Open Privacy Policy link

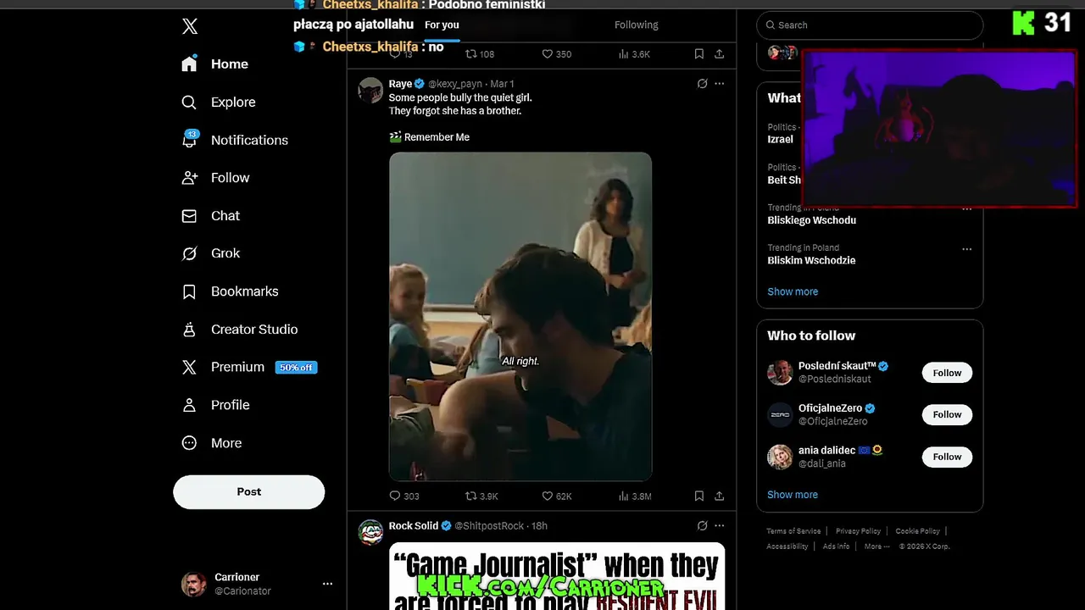tap(858, 531)
